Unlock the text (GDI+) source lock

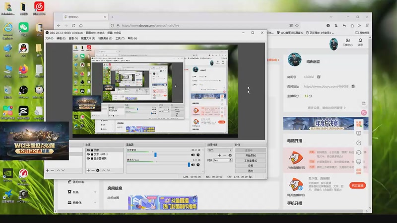click(x=92, y=154)
